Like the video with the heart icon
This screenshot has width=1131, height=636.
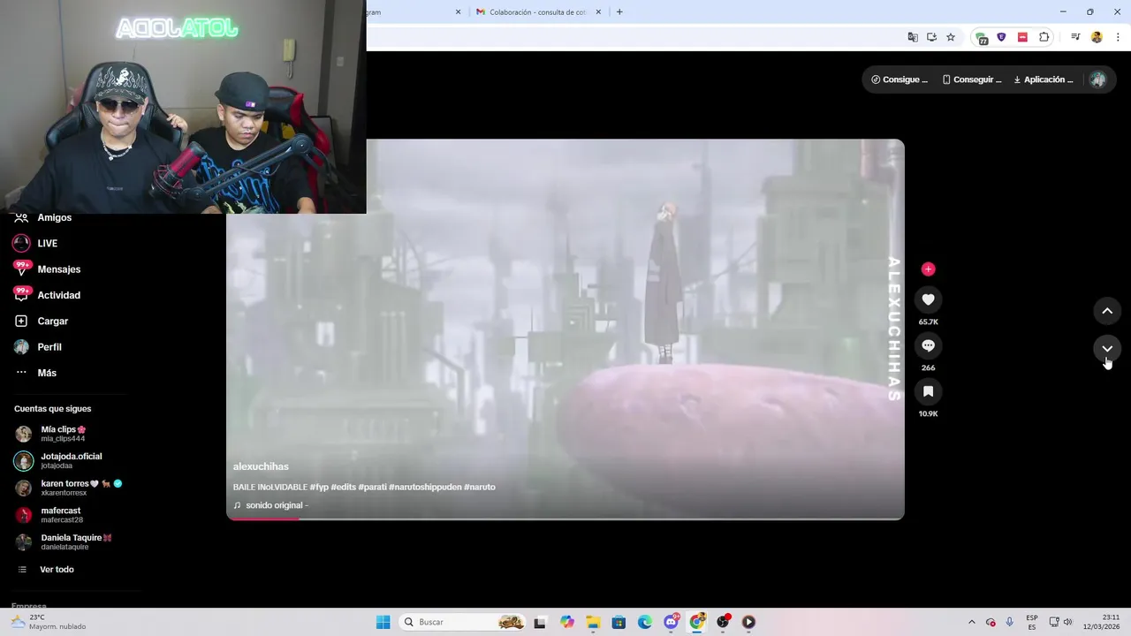coord(928,299)
